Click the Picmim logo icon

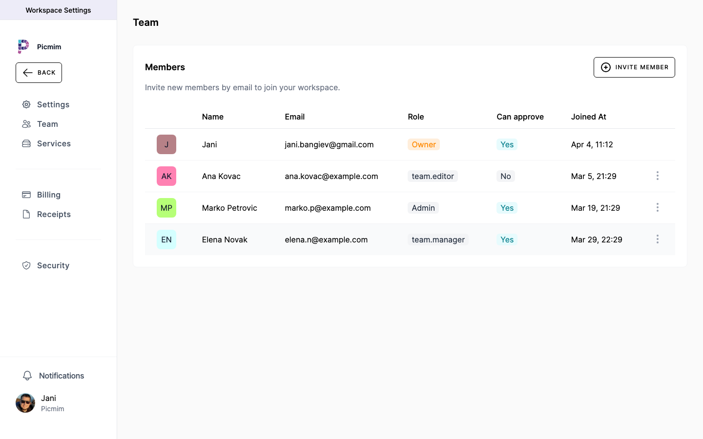coord(23,46)
